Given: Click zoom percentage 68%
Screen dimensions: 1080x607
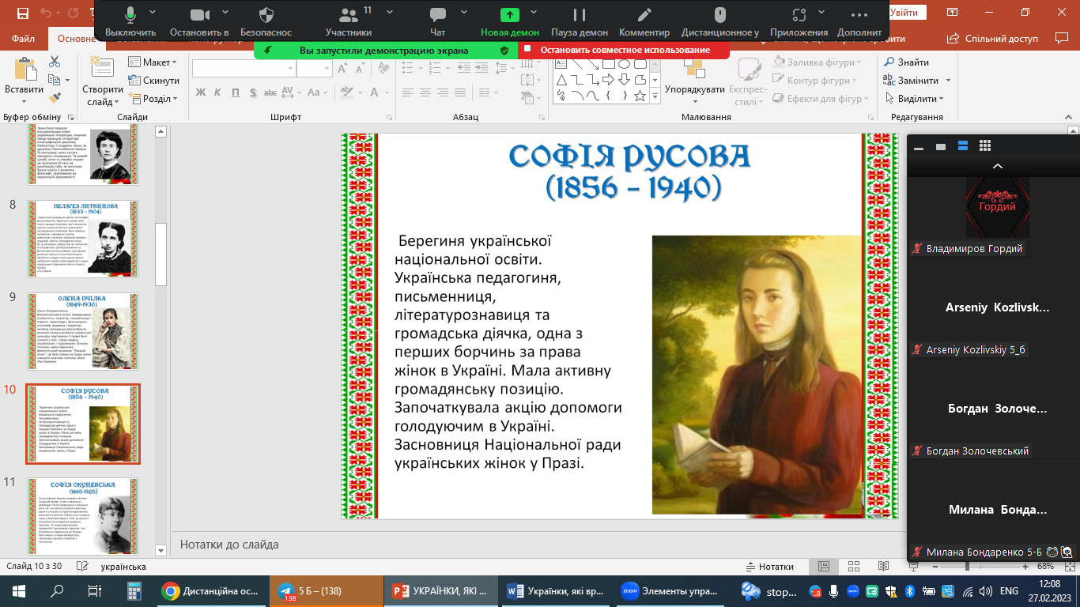Looking at the screenshot, I should pyautogui.click(x=1045, y=567).
